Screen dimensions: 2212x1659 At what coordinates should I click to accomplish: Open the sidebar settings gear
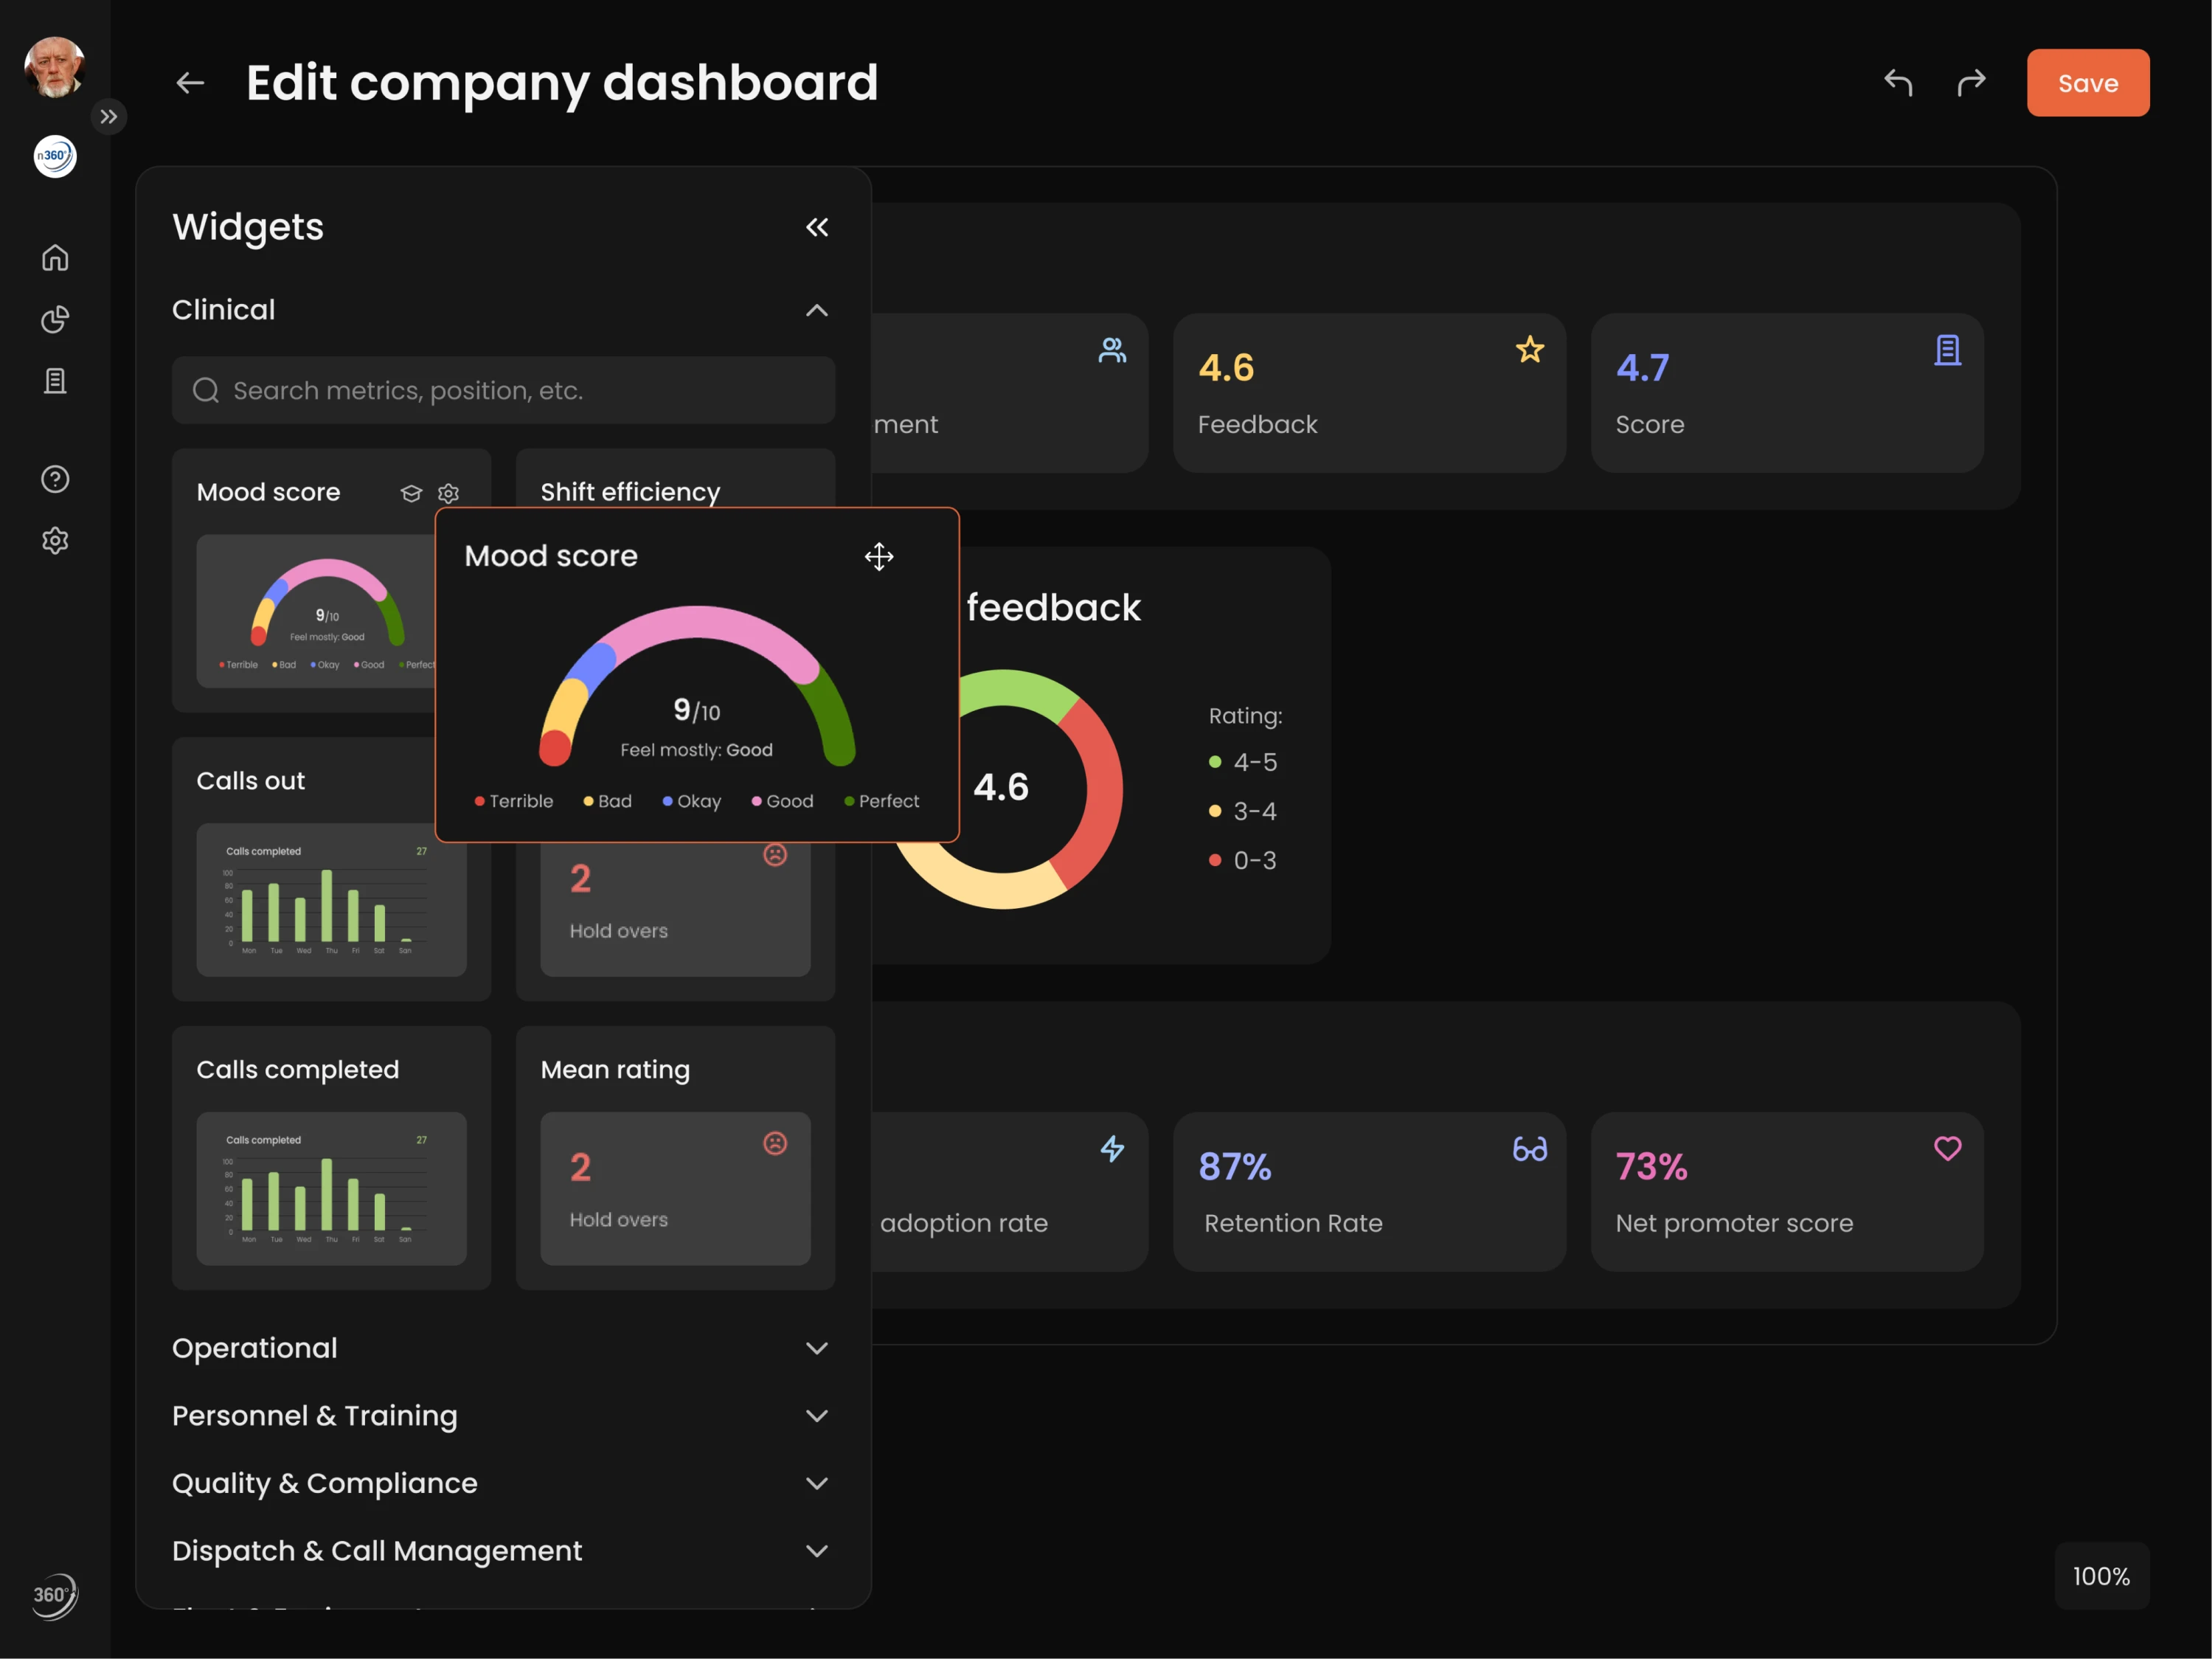pyautogui.click(x=55, y=540)
